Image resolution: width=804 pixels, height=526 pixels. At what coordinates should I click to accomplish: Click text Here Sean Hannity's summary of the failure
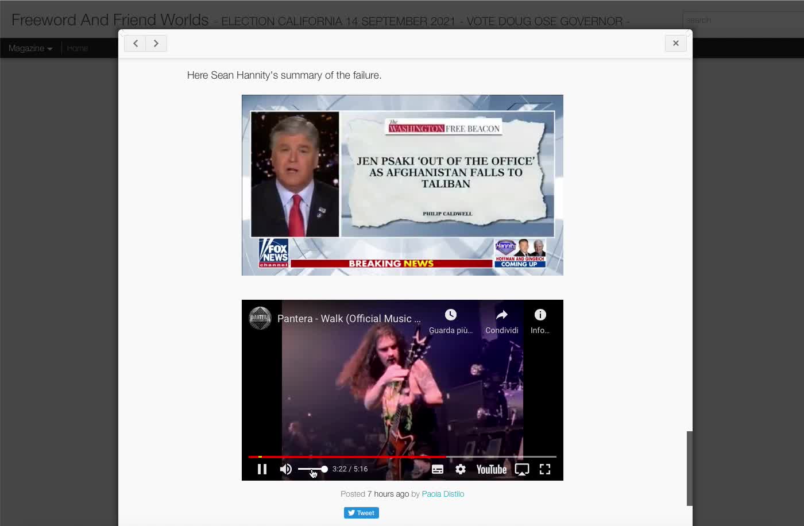pos(284,75)
